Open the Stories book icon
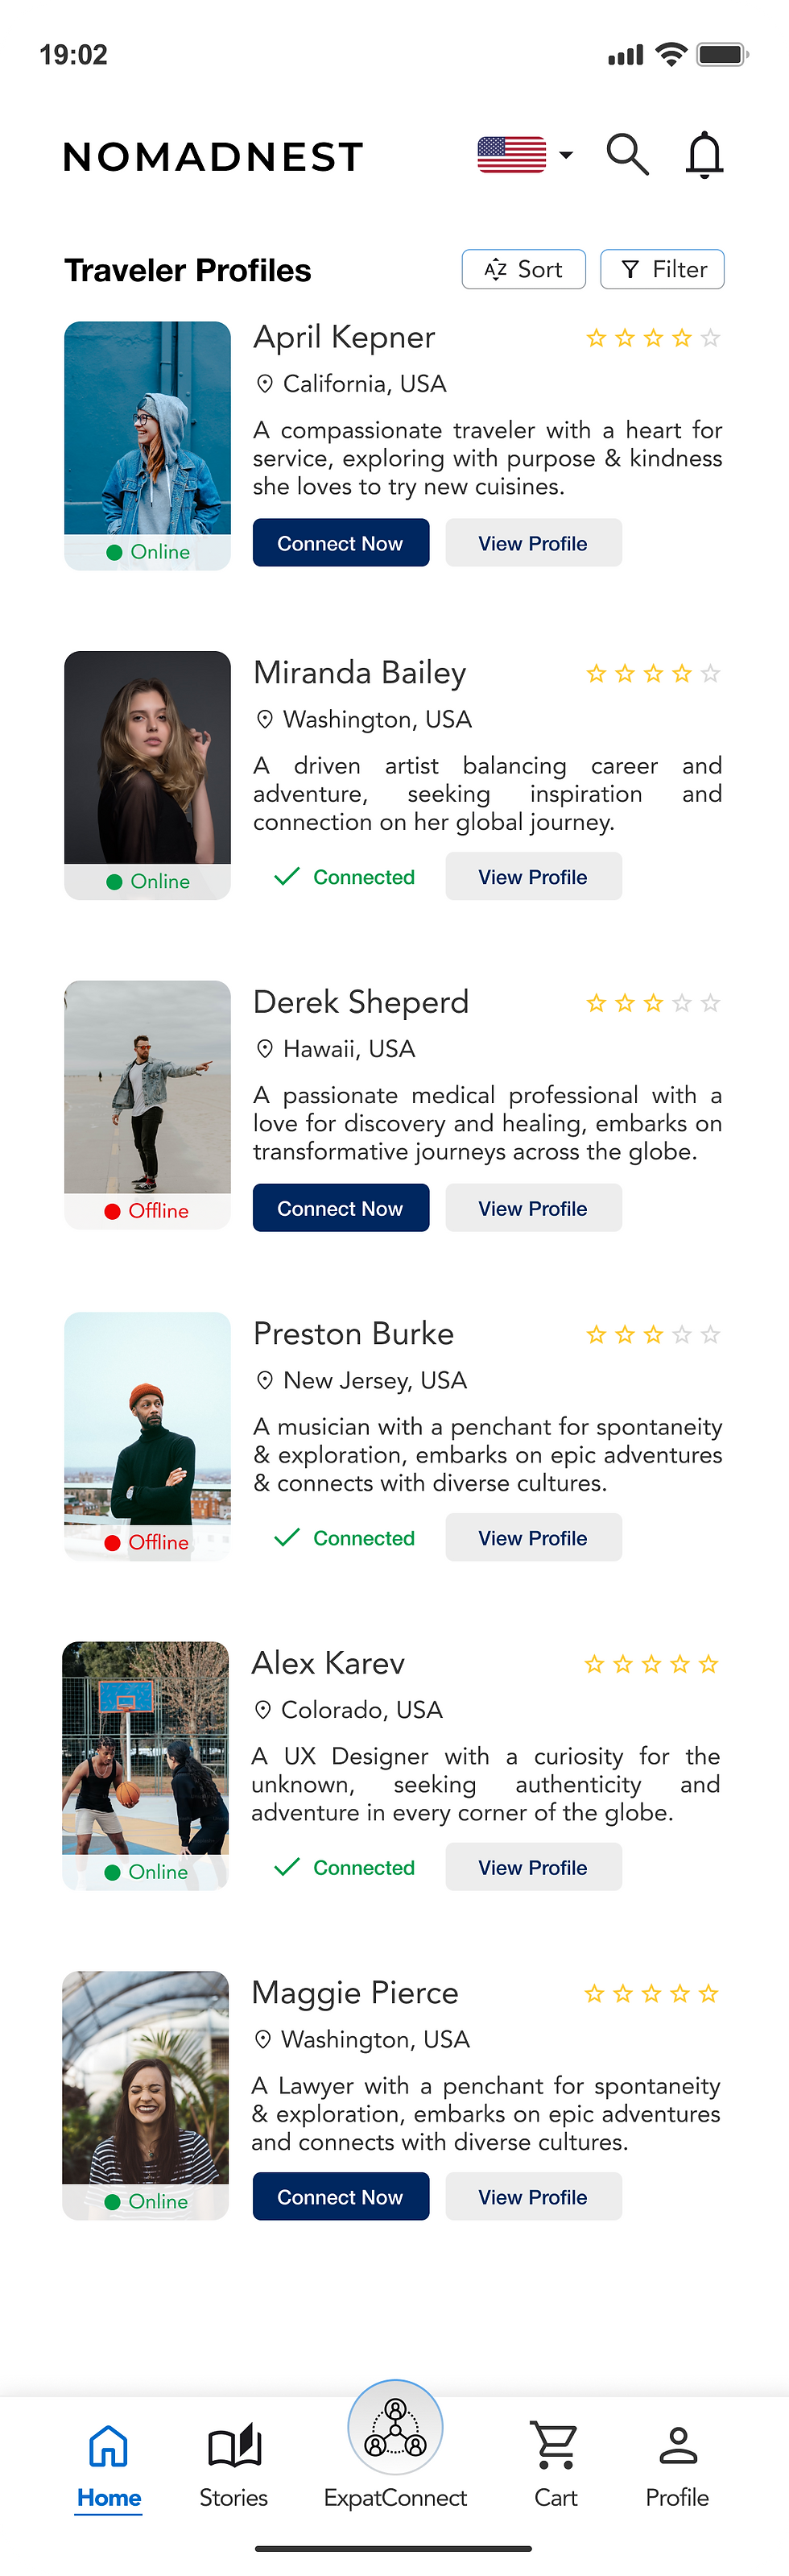The width and height of the screenshot is (789, 2576). (233, 2446)
